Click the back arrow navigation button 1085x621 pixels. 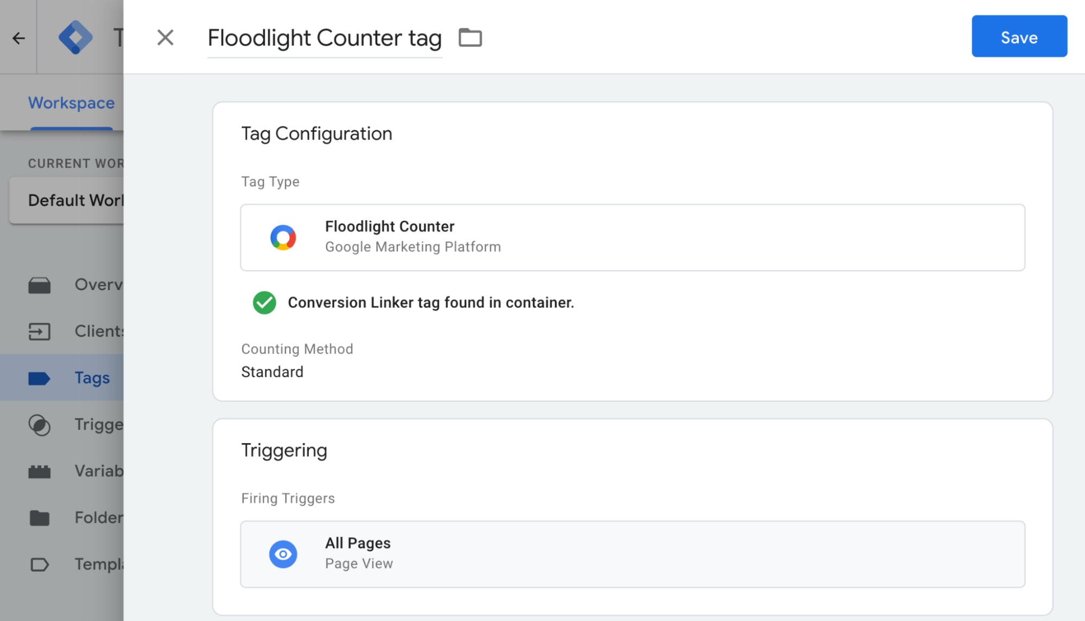pyautogui.click(x=18, y=37)
